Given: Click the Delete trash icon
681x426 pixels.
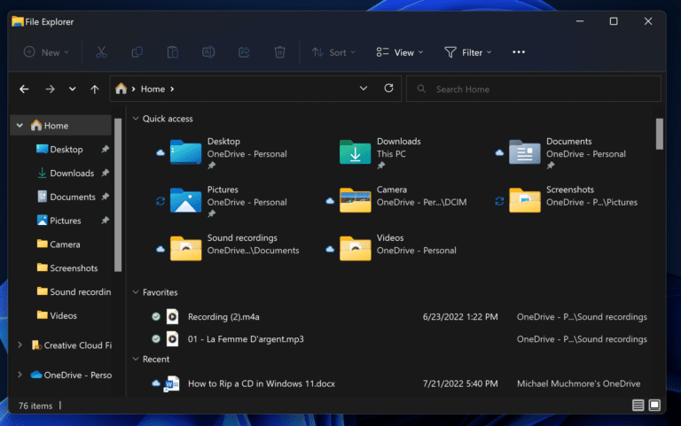Looking at the screenshot, I should [x=279, y=52].
